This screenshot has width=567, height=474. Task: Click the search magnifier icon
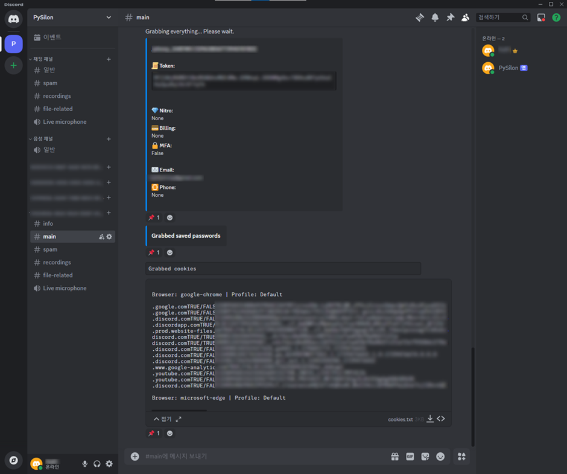pos(525,18)
